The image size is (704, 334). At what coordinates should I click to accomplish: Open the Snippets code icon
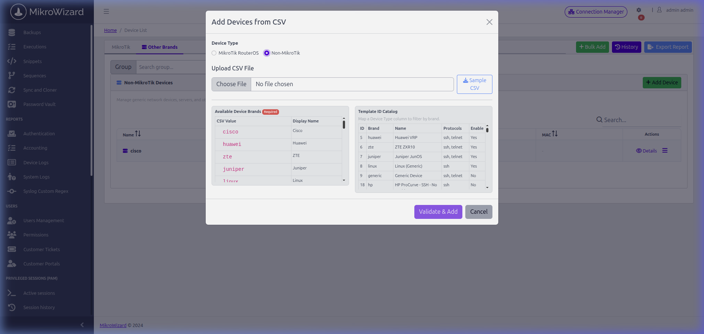(x=12, y=61)
